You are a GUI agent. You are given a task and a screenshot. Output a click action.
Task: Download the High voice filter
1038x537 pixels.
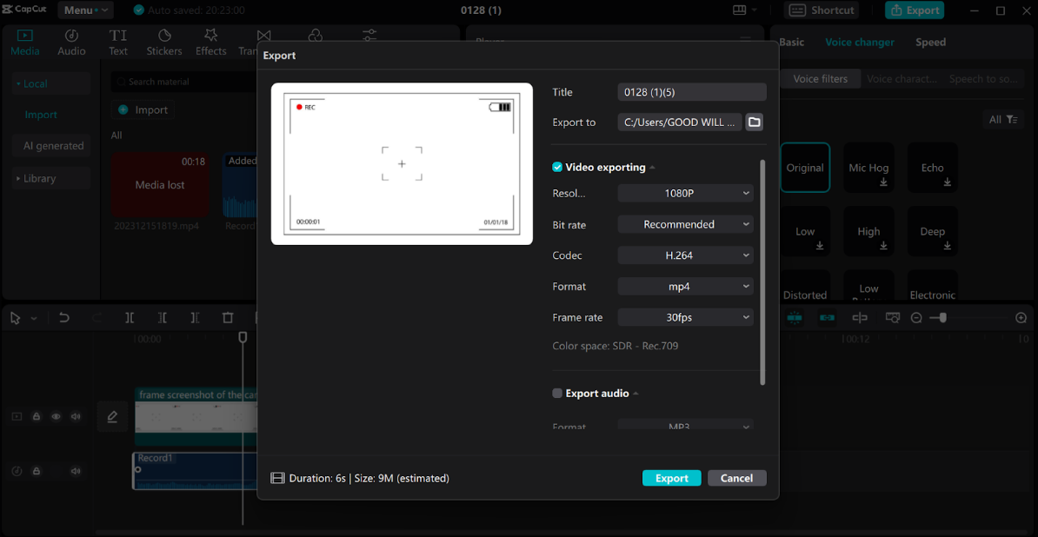tap(884, 245)
